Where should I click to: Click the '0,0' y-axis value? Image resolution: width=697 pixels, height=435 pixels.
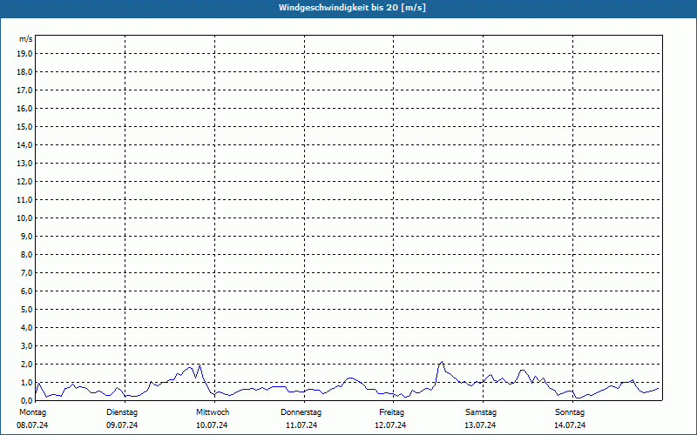click(27, 401)
